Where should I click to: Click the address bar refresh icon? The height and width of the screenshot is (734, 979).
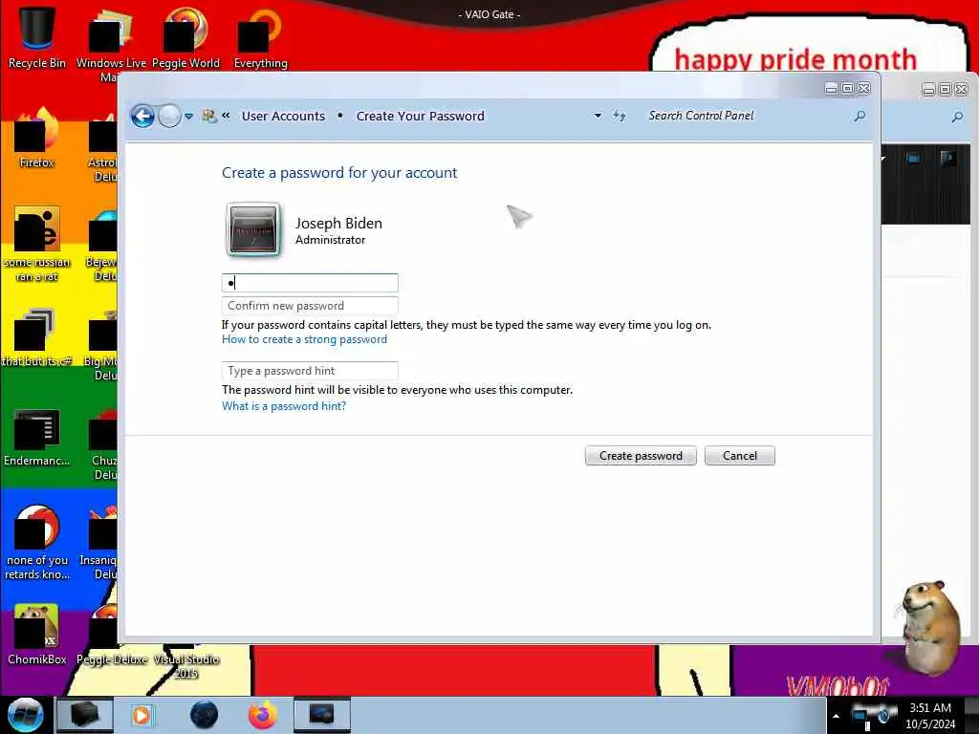click(619, 116)
